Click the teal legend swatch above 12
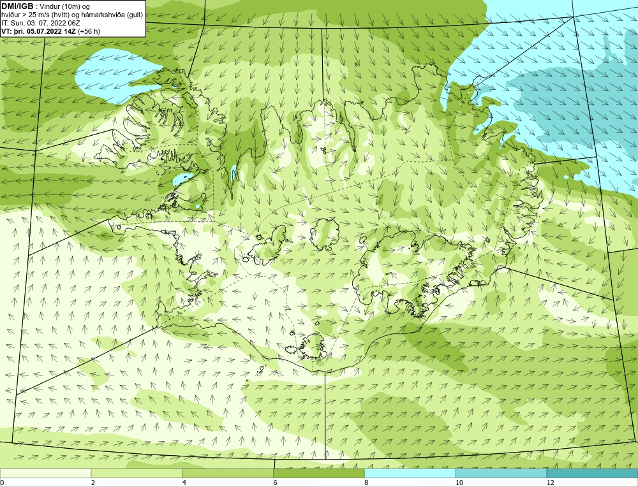The width and height of the screenshot is (638, 487). (x=593, y=473)
